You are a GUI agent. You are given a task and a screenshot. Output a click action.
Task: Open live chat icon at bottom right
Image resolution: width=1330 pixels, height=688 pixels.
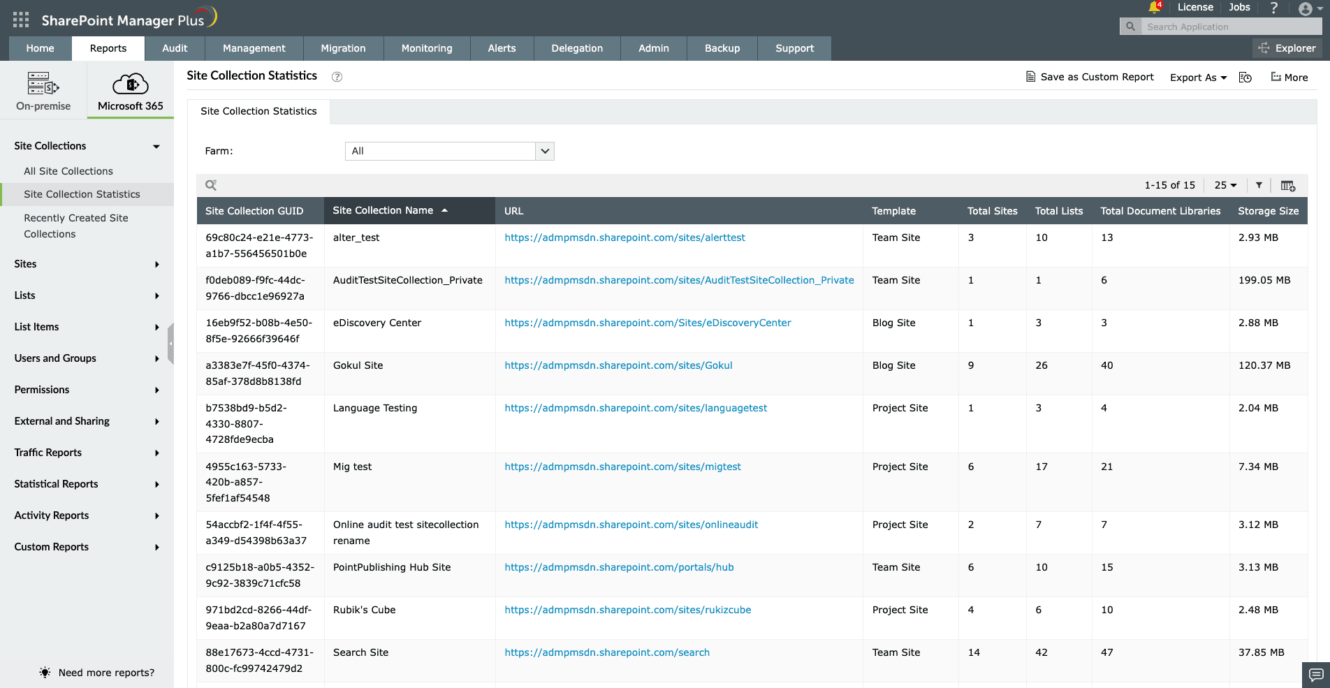[x=1316, y=675]
